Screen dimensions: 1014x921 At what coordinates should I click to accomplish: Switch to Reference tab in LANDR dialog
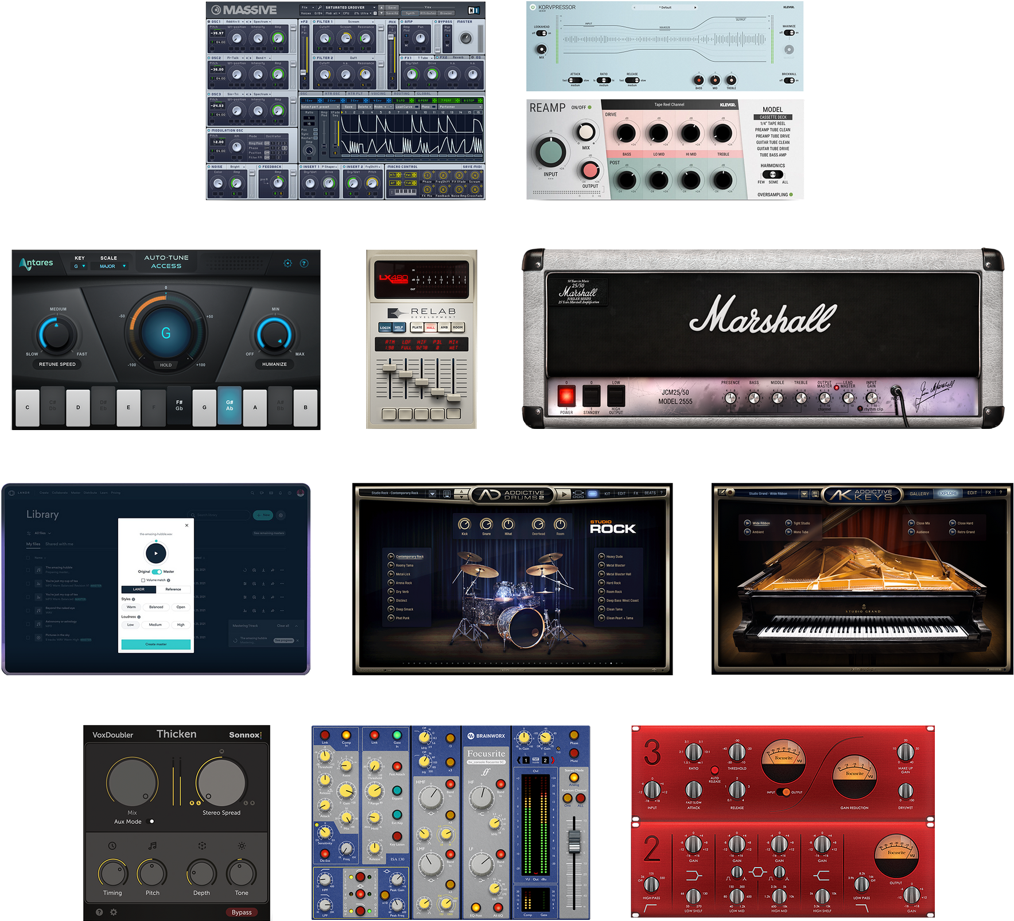(173, 590)
